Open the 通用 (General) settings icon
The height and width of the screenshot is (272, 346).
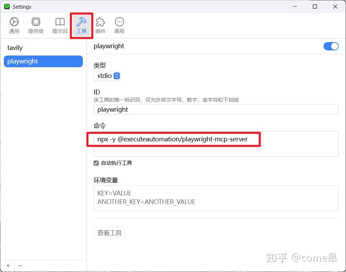coord(14,24)
